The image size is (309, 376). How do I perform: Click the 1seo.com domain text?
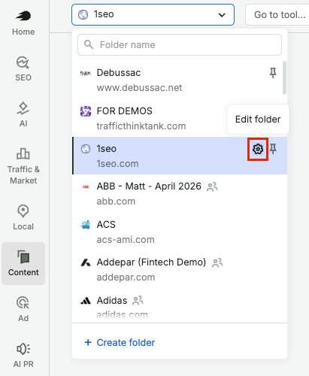[x=117, y=164]
